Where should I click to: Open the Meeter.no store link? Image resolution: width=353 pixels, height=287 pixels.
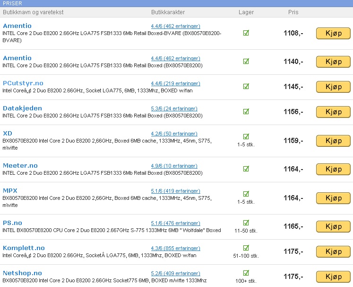click(x=20, y=166)
